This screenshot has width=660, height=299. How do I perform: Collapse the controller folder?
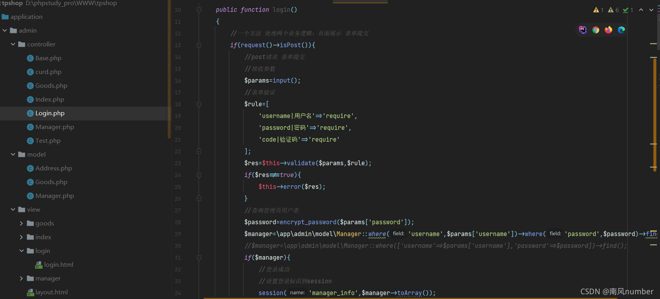tap(13, 44)
